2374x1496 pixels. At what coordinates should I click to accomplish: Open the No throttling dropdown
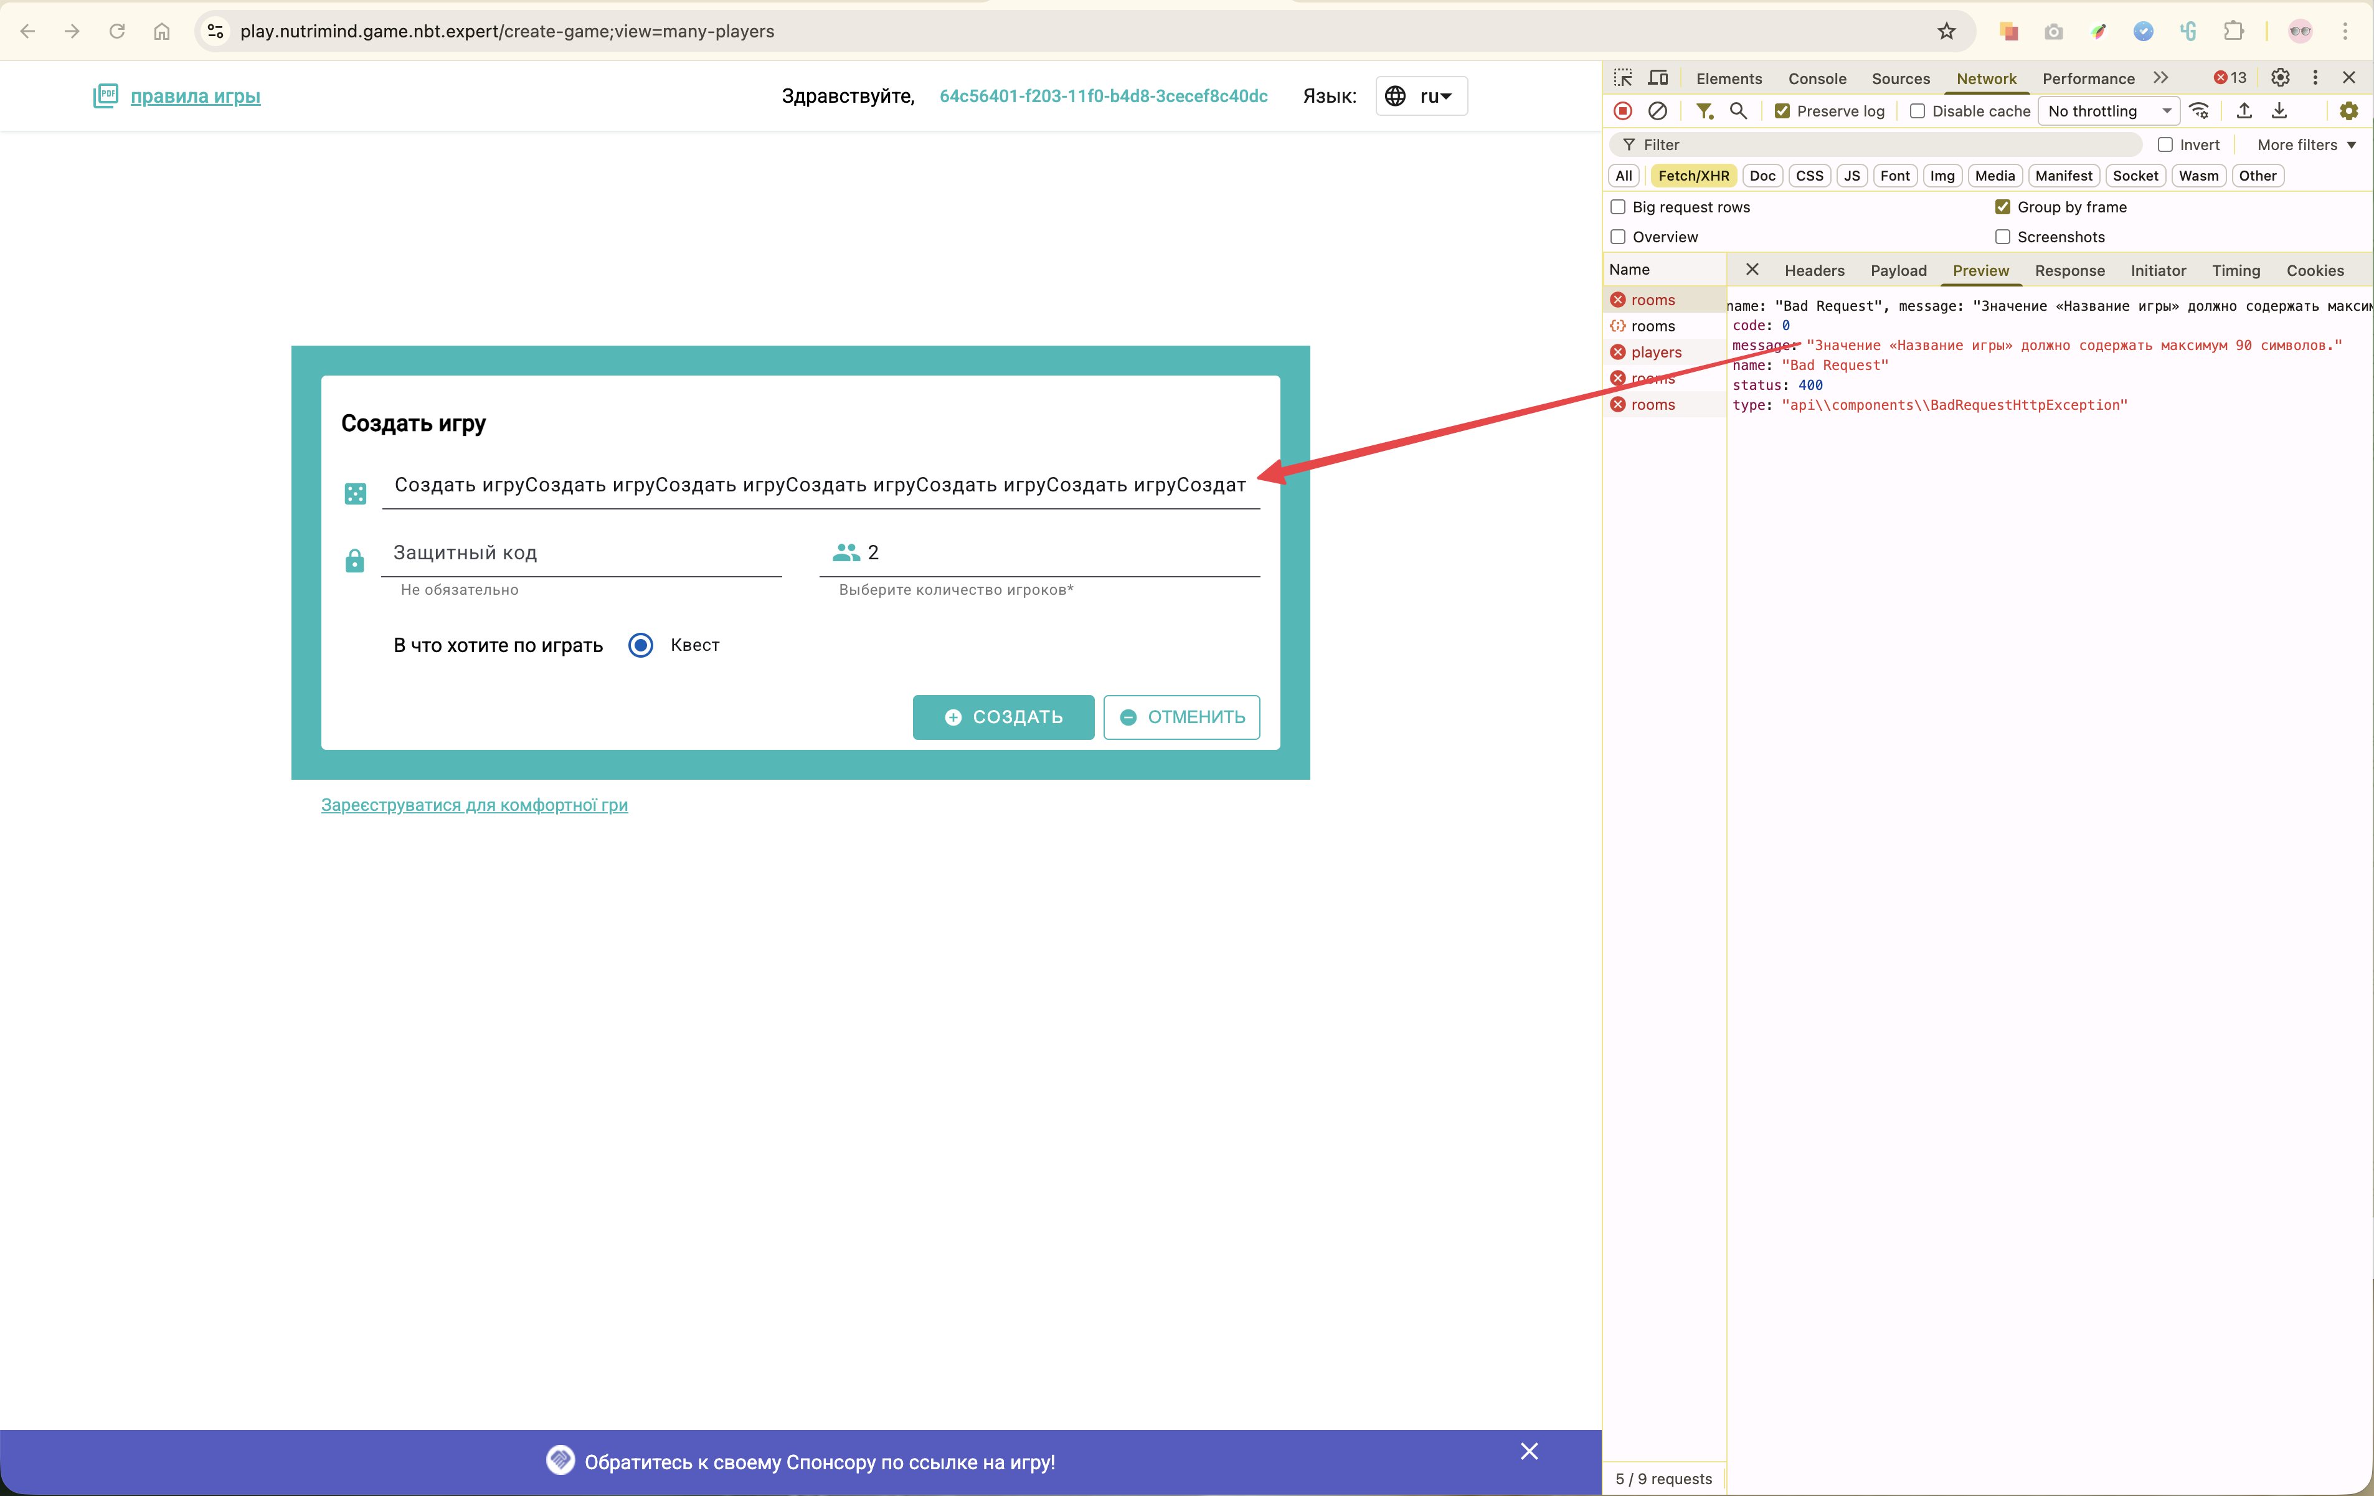pyautogui.click(x=2110, y=111)
